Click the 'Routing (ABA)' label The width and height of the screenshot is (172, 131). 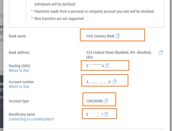(x=19, y=66)
